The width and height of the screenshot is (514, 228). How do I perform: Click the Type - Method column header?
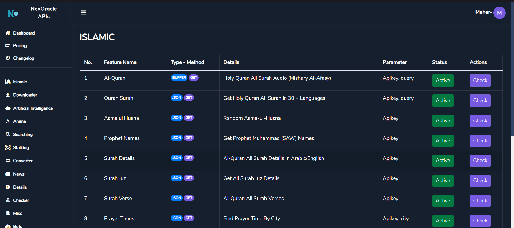click(187, 62)
